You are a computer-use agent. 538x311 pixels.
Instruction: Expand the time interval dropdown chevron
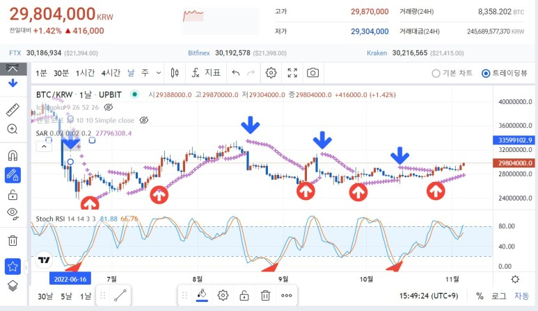[x=160, y=73]
